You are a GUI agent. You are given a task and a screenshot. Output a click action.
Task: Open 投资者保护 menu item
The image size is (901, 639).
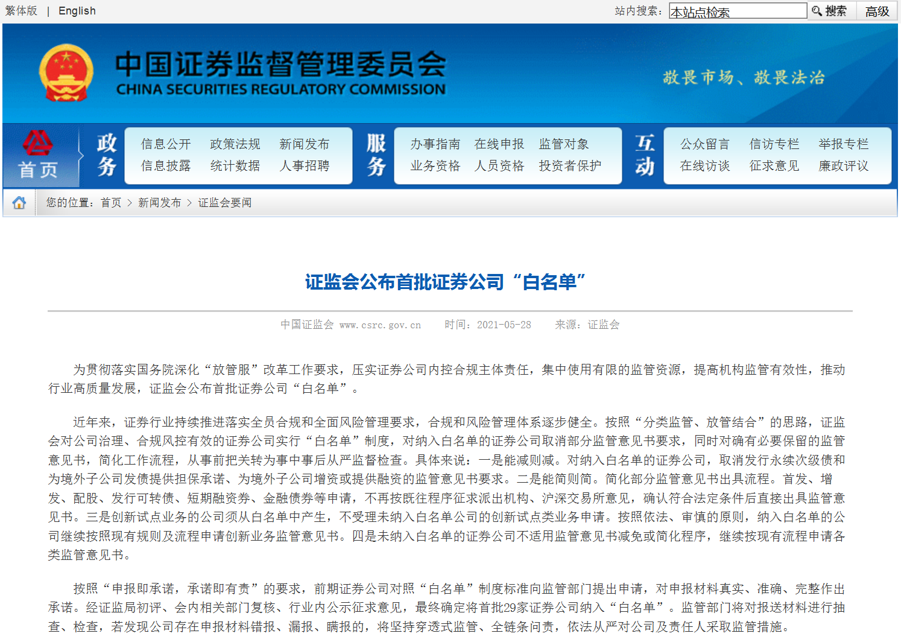(570, 166)
